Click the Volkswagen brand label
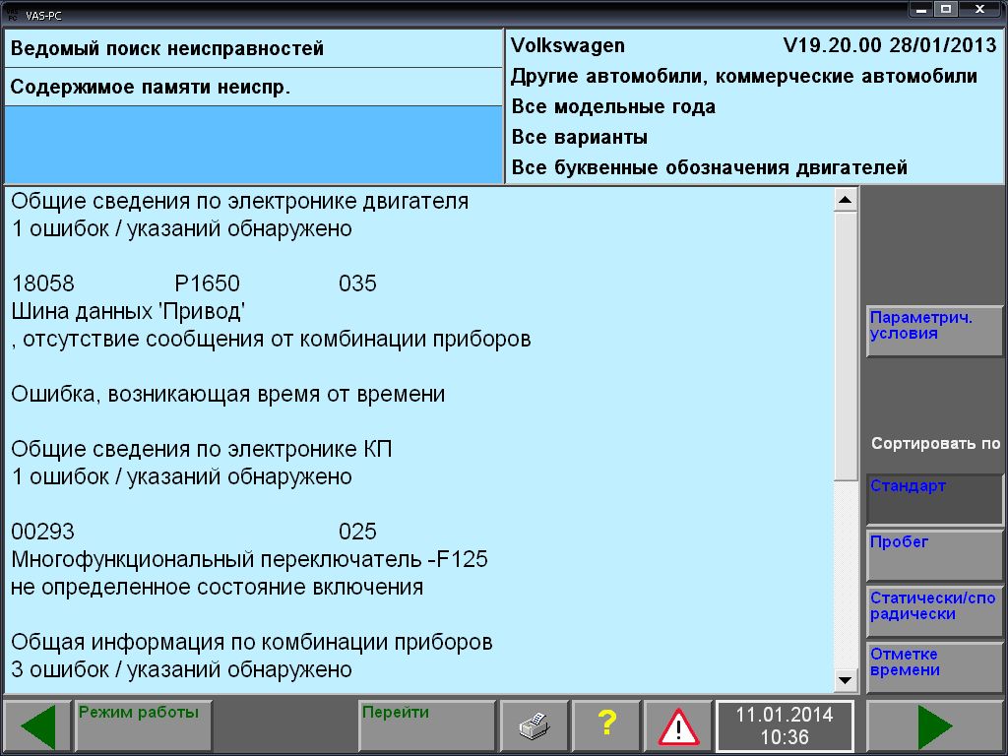1008x756 pixels. click(x=568, y=45)
